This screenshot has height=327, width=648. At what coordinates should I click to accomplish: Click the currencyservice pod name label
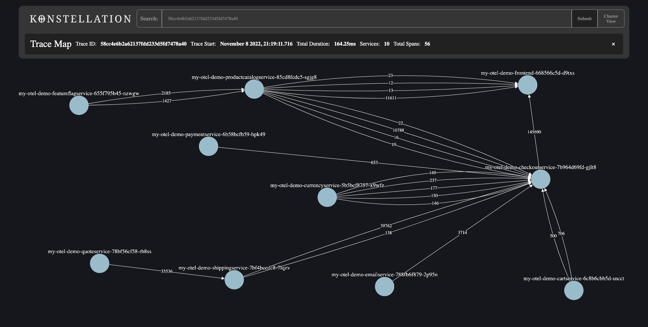(x=327, y=185)
